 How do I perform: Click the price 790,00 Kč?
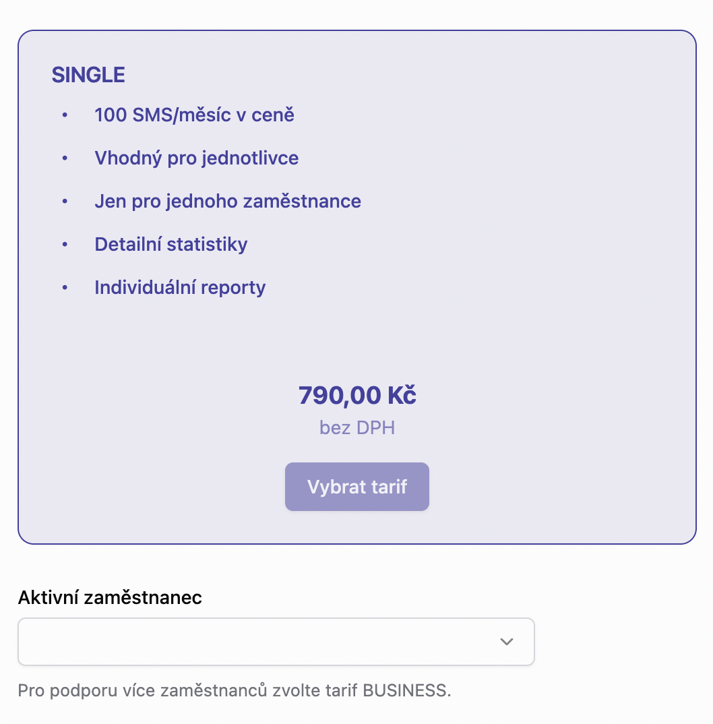point(356,395)
